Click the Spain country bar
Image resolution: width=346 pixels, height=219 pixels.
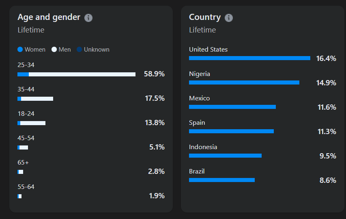coord(231,131)
